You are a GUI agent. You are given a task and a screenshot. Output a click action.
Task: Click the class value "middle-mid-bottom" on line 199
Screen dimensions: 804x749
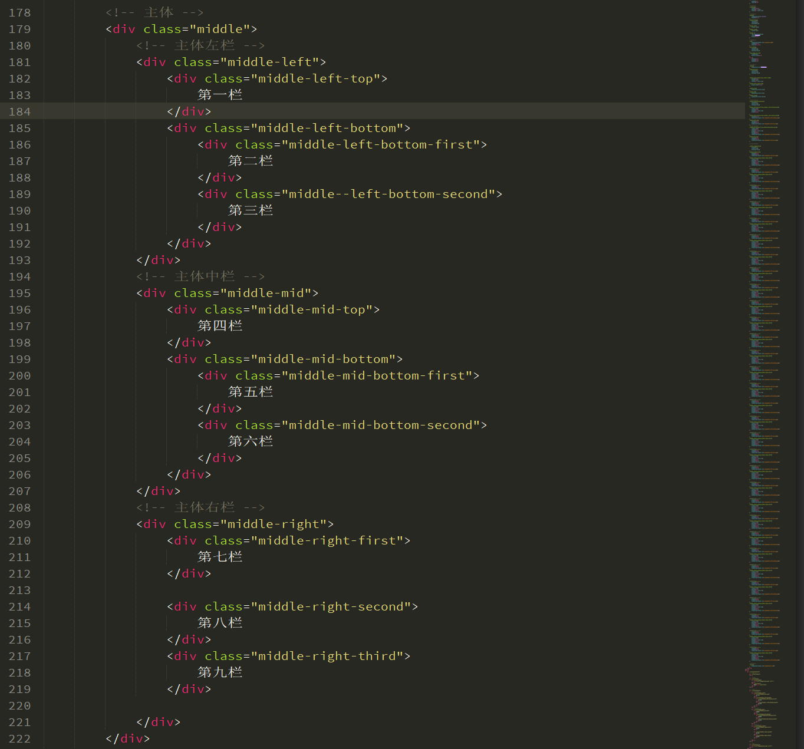(x=323, y=359)
